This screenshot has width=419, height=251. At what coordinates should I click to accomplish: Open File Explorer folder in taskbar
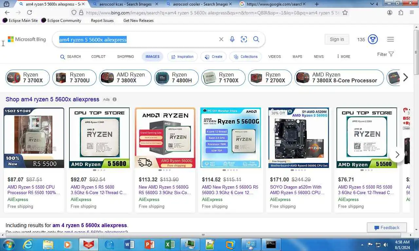[x=48, y=244]
